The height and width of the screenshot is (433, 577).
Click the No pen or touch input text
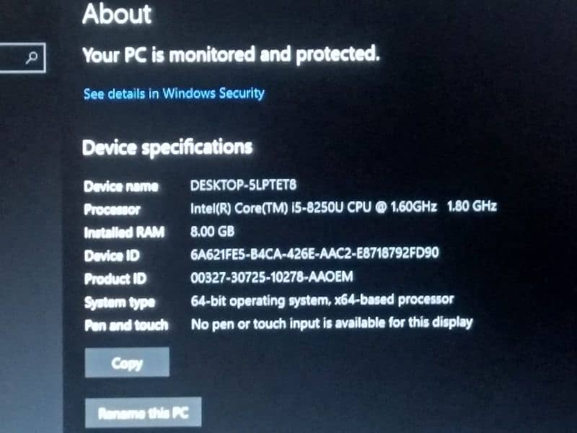coord(332,323)
